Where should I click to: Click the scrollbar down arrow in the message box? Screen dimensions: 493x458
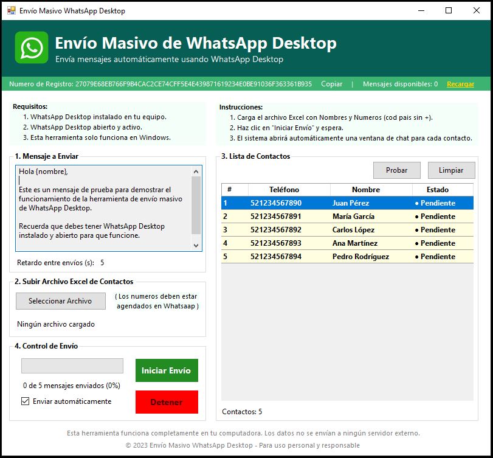[x=196, y=246]
